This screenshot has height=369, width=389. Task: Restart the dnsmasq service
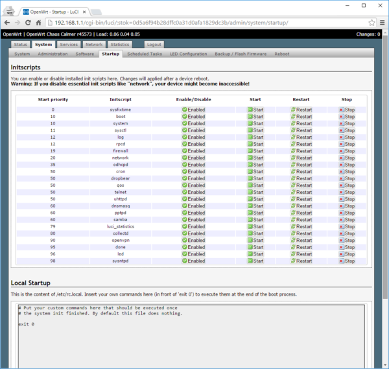click(x=301, y=206)
